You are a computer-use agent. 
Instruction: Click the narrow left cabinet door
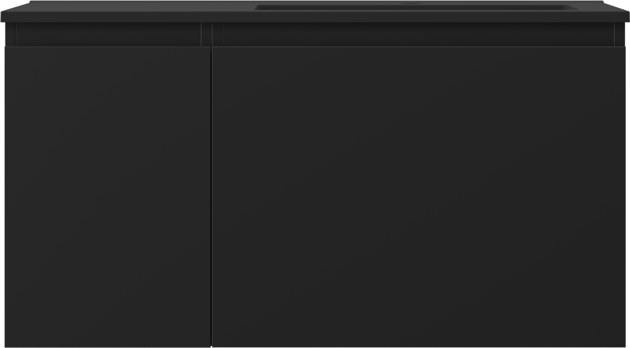point(108,197)
